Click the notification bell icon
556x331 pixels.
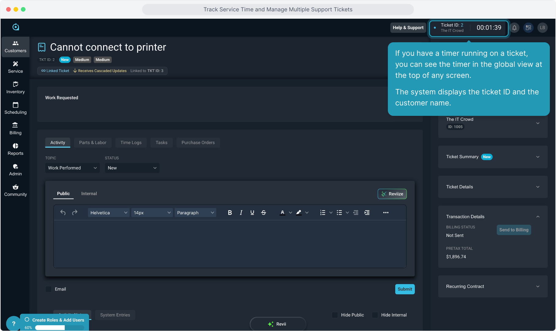514,28
